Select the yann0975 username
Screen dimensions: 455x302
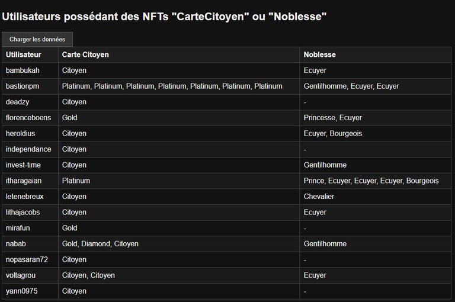tap(21, 291)
